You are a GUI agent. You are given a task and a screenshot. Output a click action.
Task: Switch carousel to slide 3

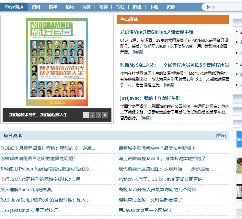click(98, 115)
